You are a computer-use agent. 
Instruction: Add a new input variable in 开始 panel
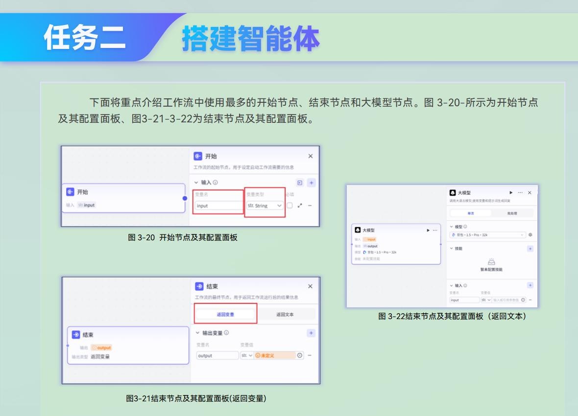click(x=312, y=183)
